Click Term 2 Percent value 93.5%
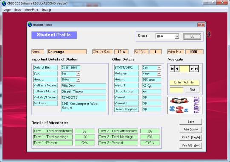Screen dimensions: 230x162 click(150, 143)
